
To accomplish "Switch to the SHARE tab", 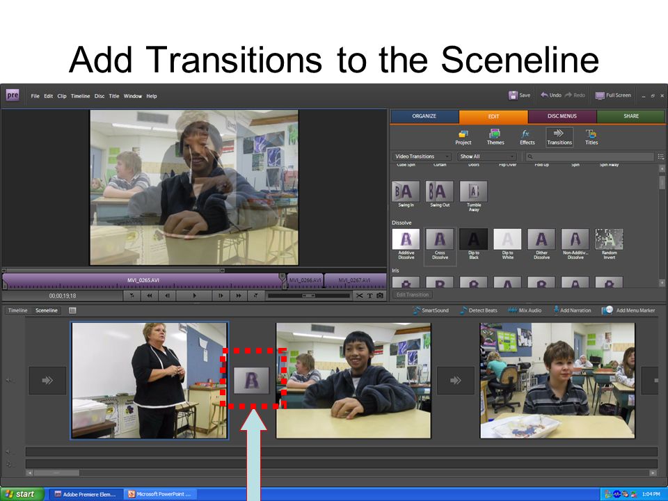I will click(631, 116).
